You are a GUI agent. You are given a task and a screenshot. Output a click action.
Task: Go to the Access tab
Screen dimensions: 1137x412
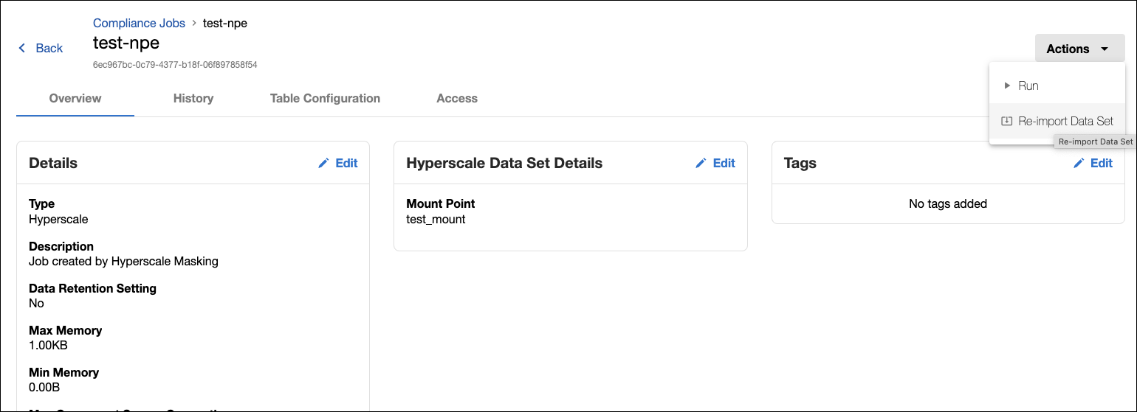coord(457,98)
